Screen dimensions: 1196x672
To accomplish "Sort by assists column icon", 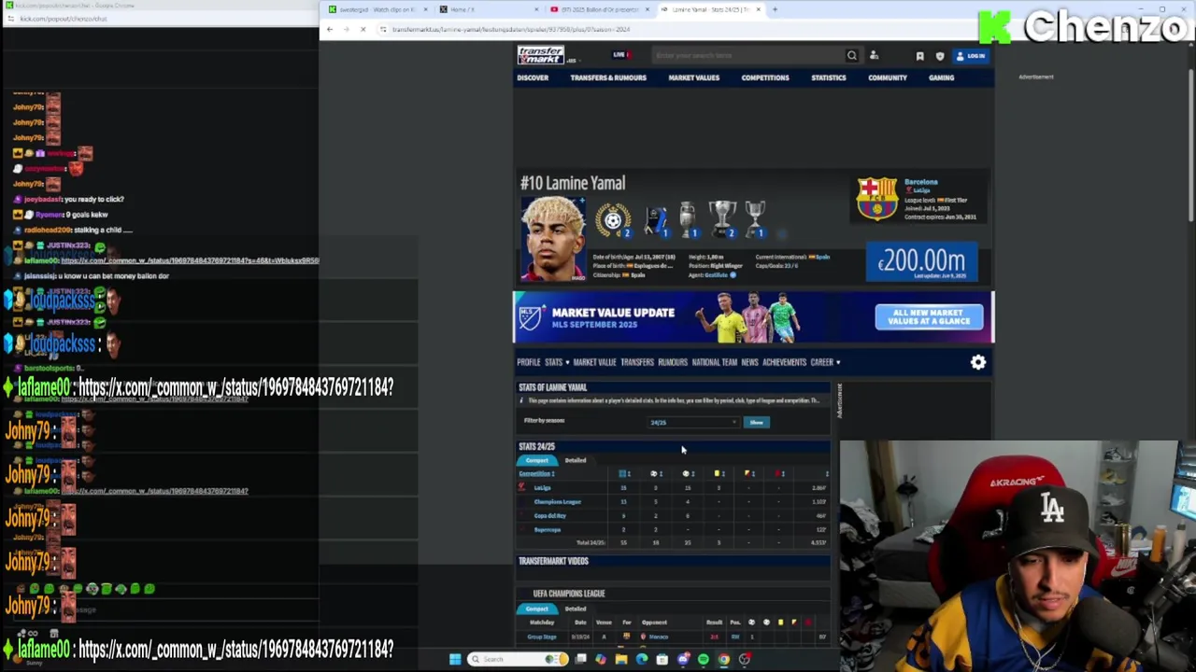I will (x=687, y=473).
